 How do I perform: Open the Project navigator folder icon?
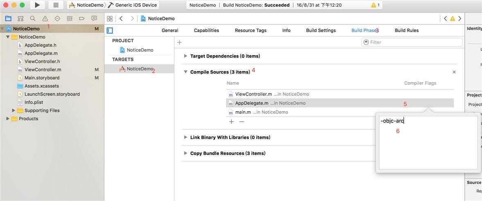[8, 18]
